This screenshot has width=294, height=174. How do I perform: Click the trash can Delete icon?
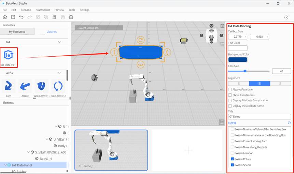pos(71,17)
